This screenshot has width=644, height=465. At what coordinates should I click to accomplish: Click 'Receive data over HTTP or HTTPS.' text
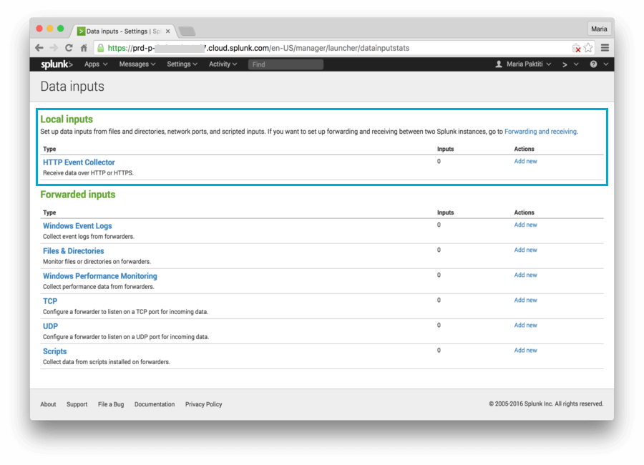[x=88, y=173]
